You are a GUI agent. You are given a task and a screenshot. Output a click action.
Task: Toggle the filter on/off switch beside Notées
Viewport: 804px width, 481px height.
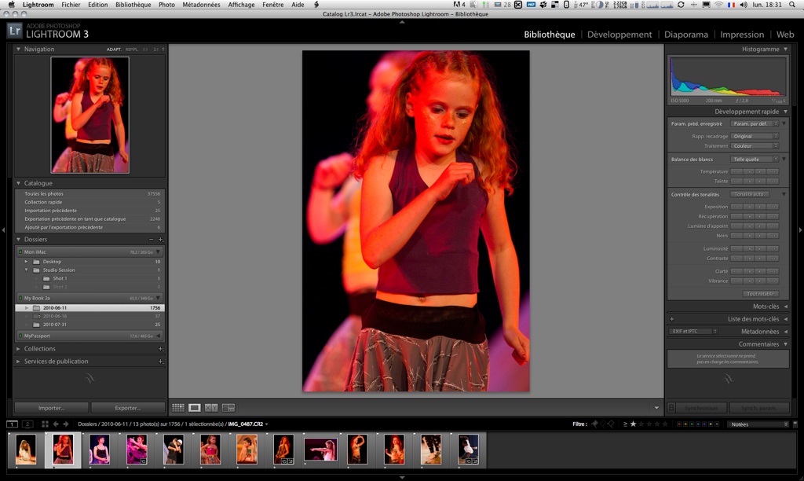click(x=795, y=424)
